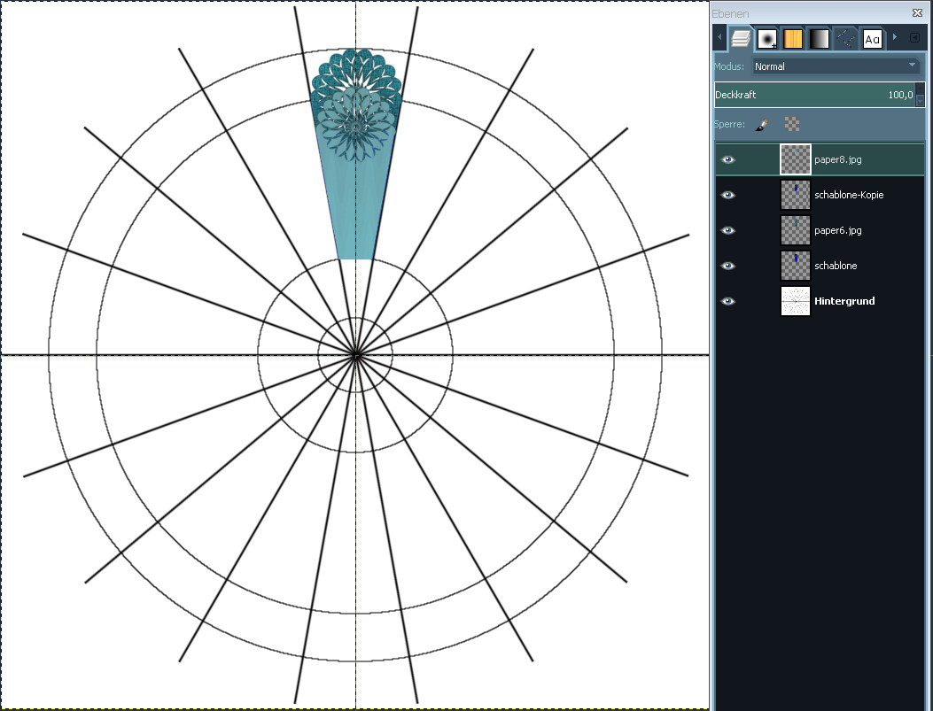Toggle visibility of the Hintergrund layer
Image resolution: width=933 pixels, height=711 pixels.
tap(728, 301)
